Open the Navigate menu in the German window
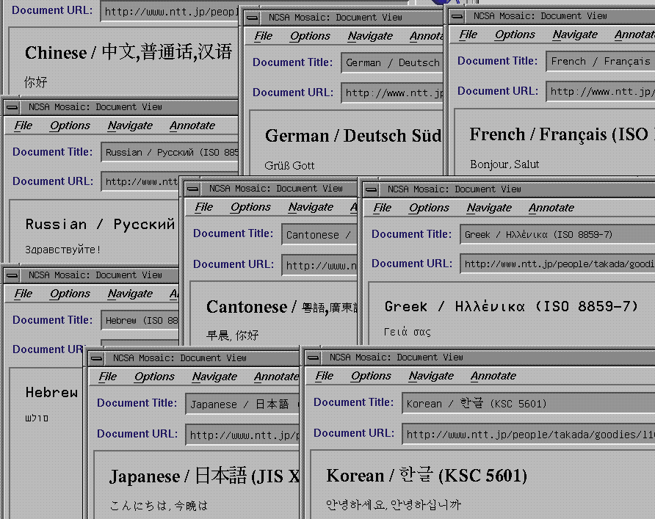 (x=370, y=36)
